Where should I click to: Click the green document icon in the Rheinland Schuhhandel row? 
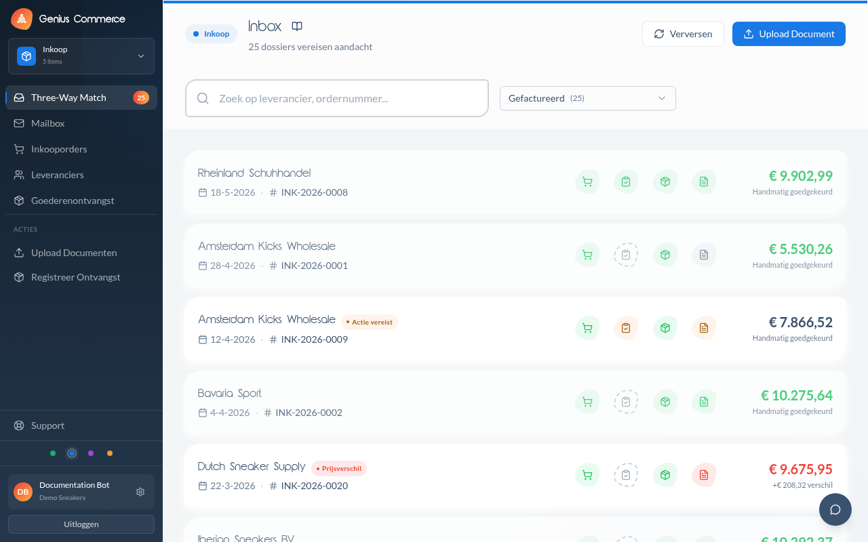click(x=704, y=182)
